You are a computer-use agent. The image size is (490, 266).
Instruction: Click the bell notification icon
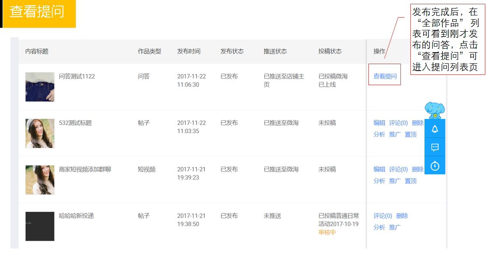coord(435,129)
